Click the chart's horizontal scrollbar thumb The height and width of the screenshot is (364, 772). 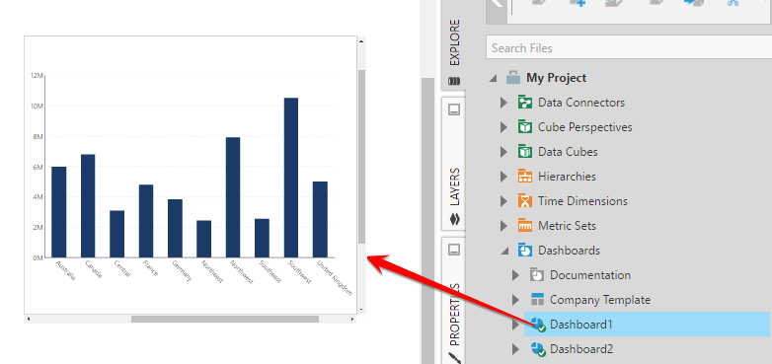point(225,320)
